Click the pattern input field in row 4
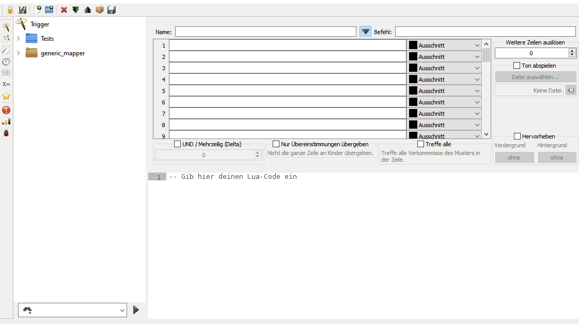Image resolution: width=579 pixels, height=324 pixels. pos(288,80)
